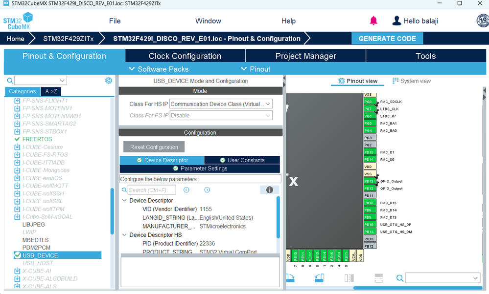Click the STM32F429ZITx breadcrumb
Viewport: 489px width, 294px height.
pyautogui.click(x=69, y=39)
